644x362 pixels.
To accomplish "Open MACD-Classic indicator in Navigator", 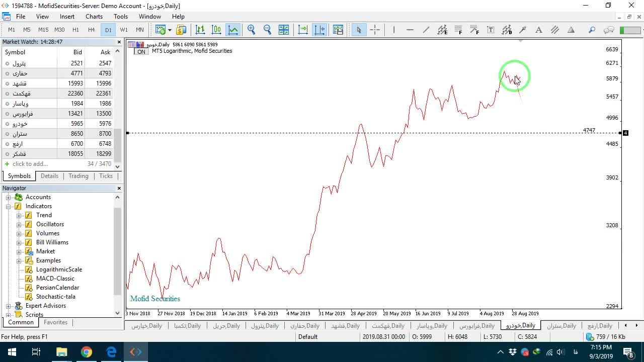I will point(55,279).
